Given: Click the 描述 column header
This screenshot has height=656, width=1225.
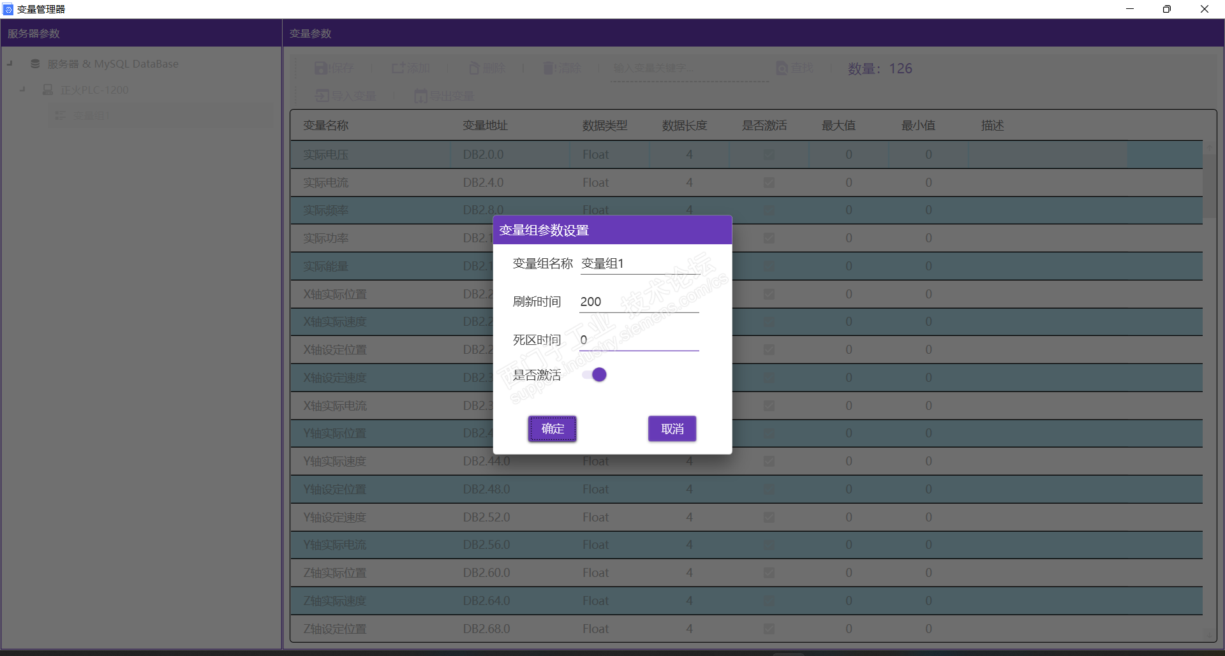Looking at the screenshot, I should pos(992,126).
